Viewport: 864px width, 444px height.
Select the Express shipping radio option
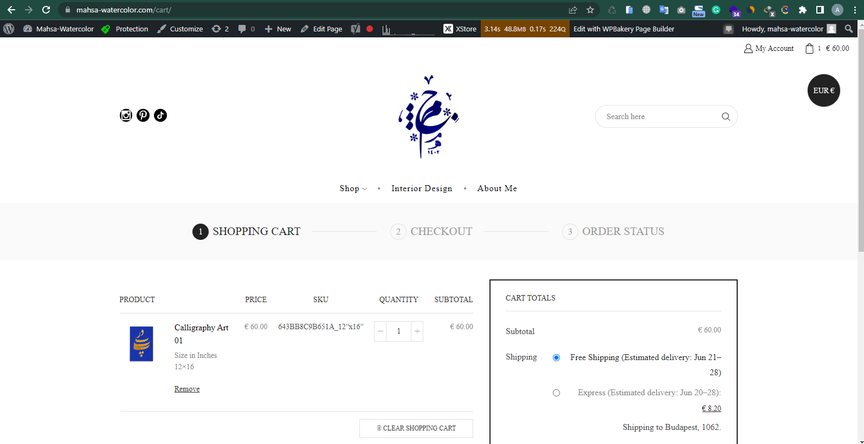coord(556,393)
